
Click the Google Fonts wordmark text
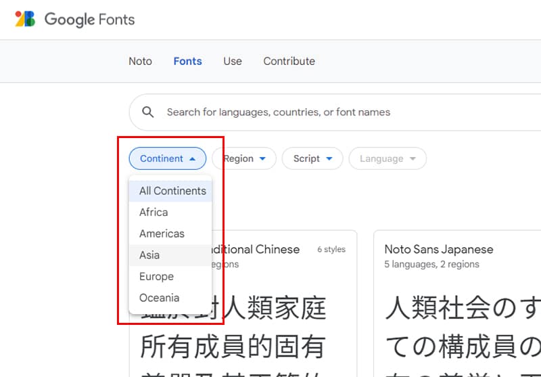(x=90, y=20)
